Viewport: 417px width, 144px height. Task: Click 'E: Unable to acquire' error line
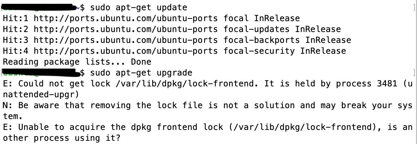pos(208,127)
